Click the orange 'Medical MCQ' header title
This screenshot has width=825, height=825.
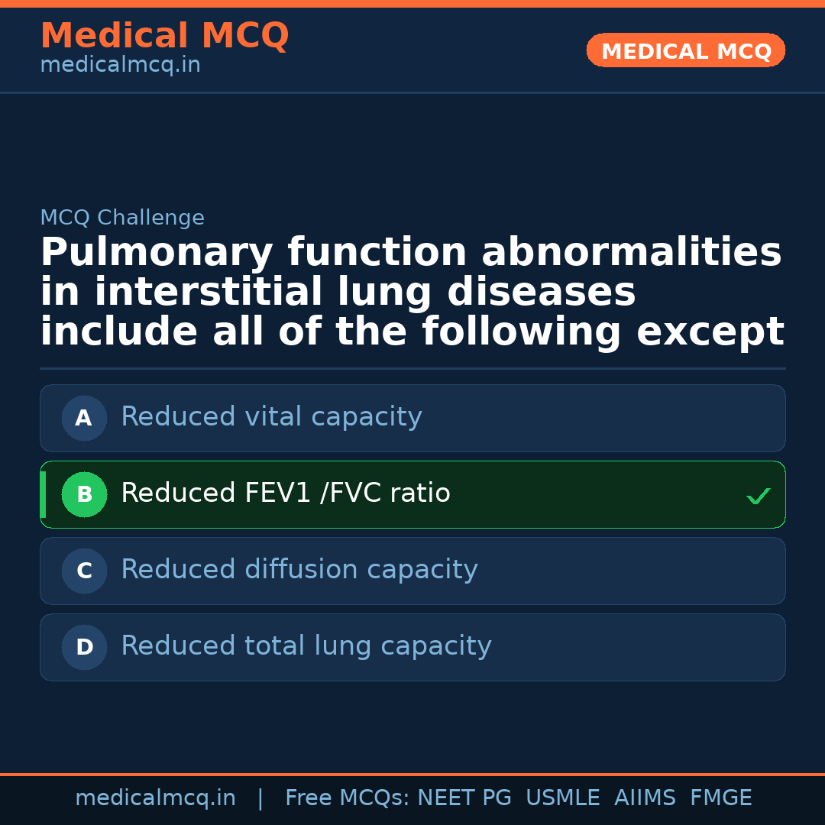(164, 36)
